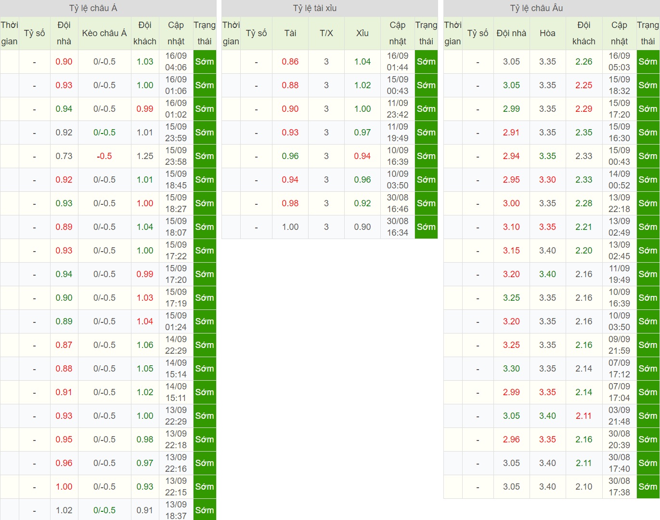Select the 'Hòa' column header
The width and height of the screenshot is (660, 520).
(x=547, y=33)
